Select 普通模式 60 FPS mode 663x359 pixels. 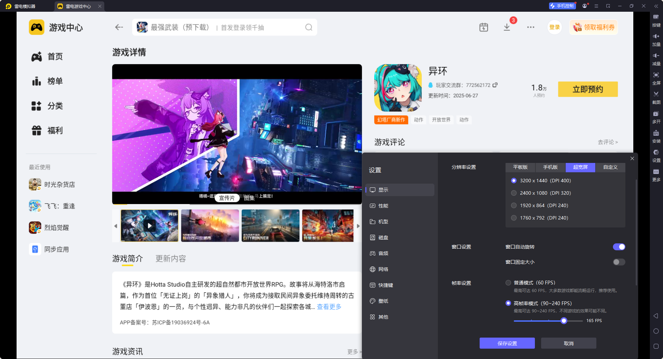pos(508,282)
